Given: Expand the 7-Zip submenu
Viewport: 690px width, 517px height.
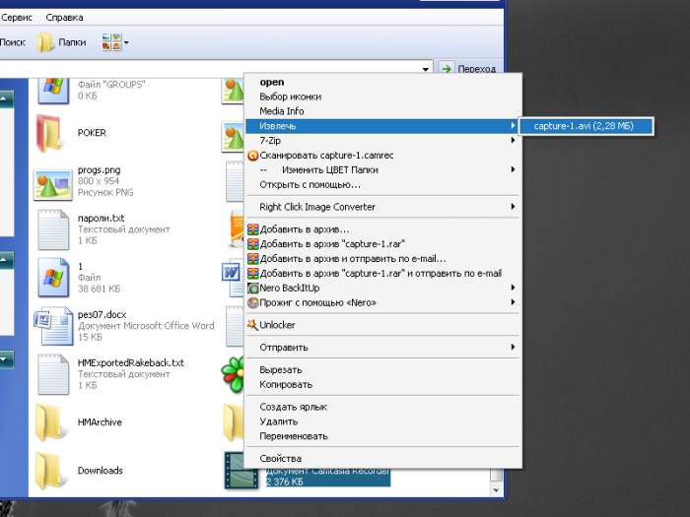Looking at the screenshot, I should tap(382, 141).
